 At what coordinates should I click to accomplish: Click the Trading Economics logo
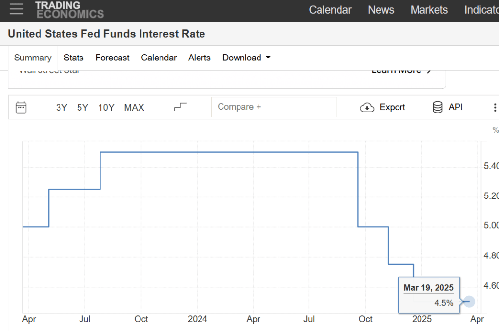(69, 9)
